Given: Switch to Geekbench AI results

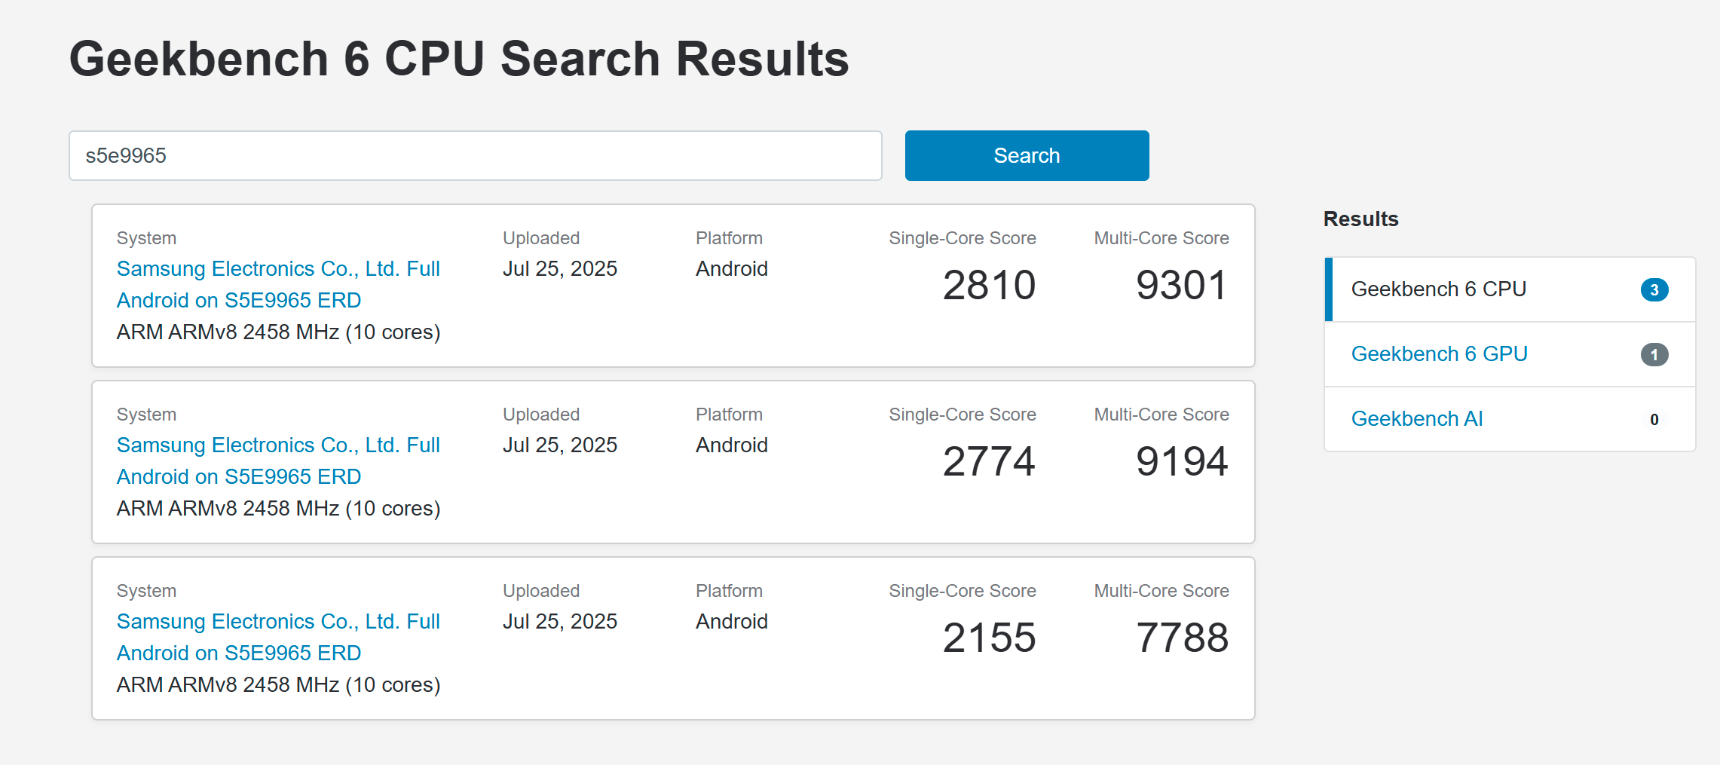Looking at the screenshot, I should 1416,419.
